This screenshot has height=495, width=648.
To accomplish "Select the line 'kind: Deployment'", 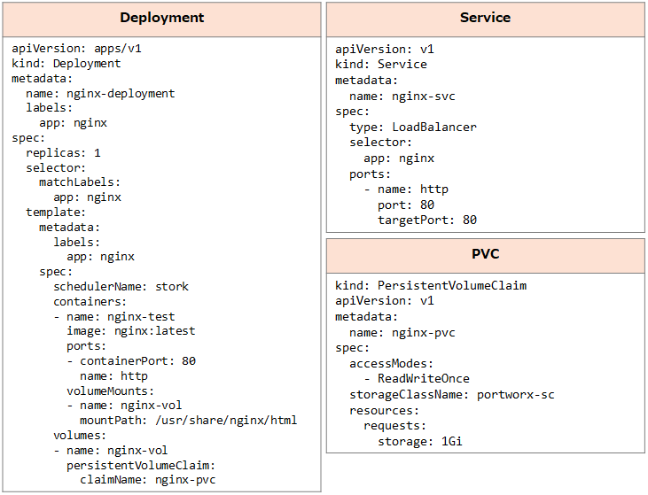I will 66,64.
